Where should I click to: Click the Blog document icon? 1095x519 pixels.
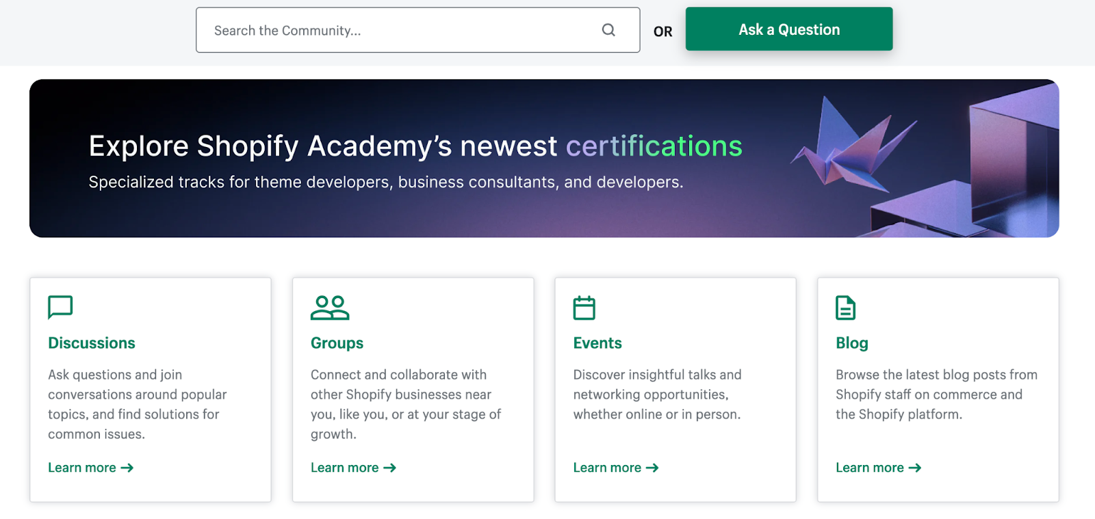(x=845, y=308)
